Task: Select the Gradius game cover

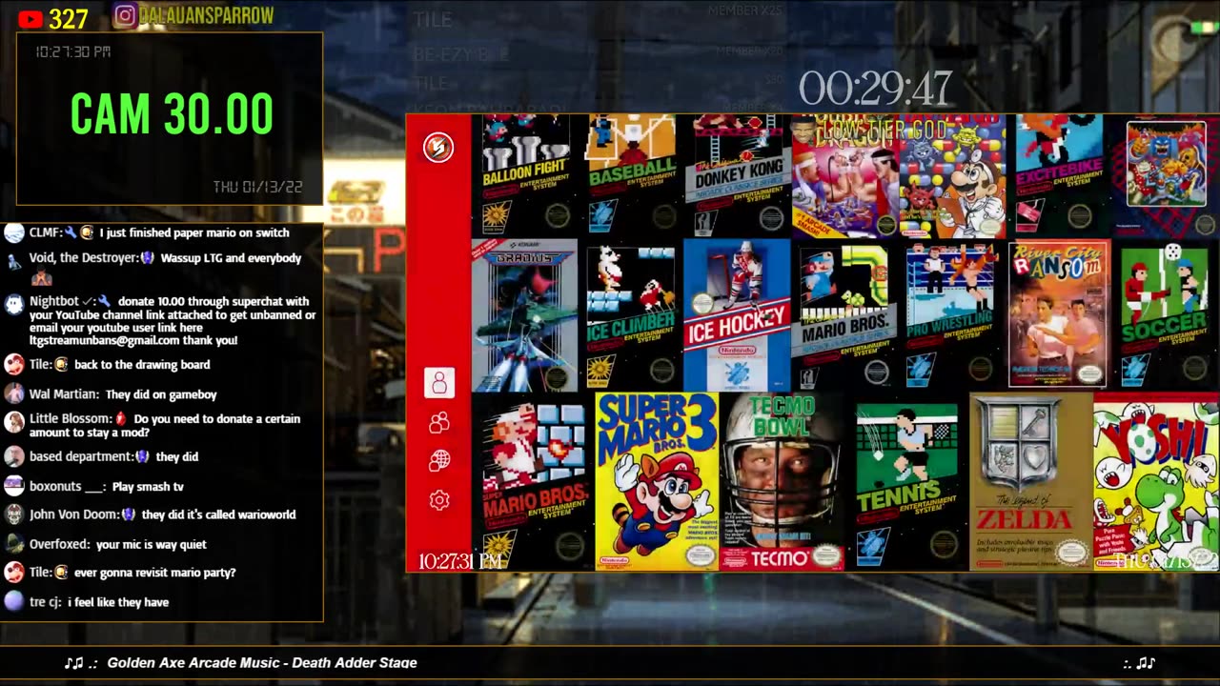Action: pyautogui.click(x=523, y=315)
